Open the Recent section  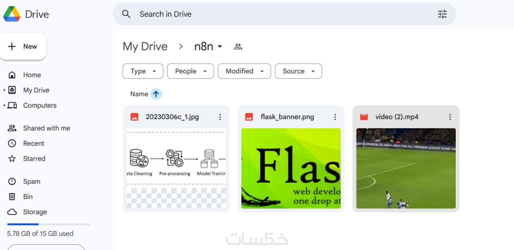[34, 143]
